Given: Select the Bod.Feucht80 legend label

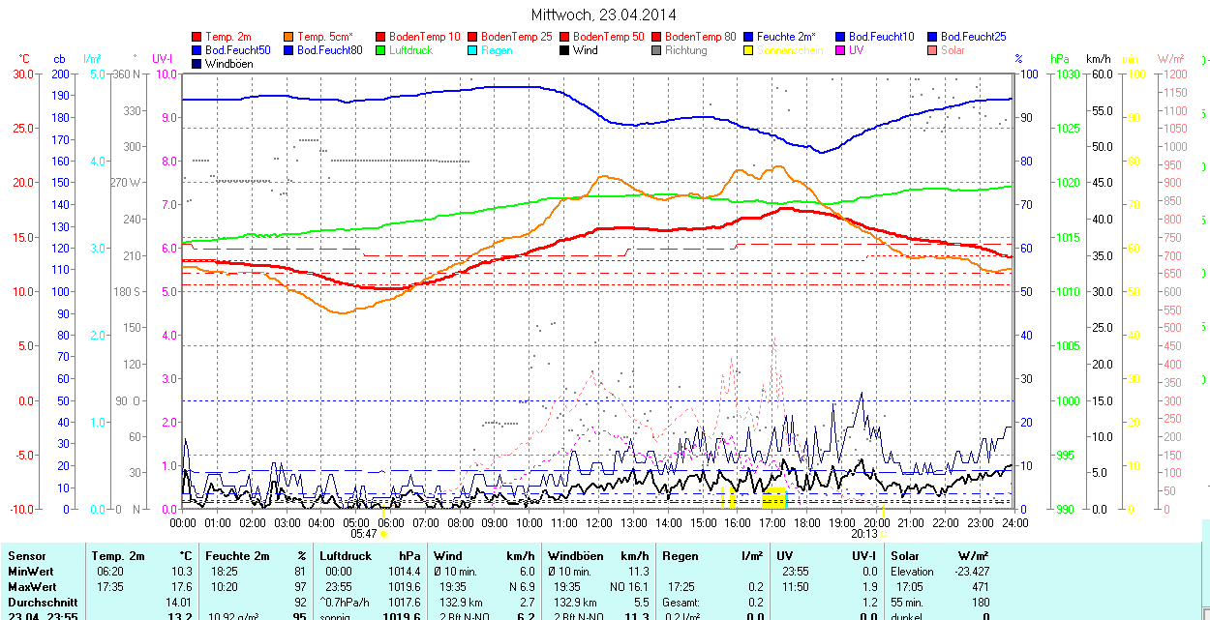Looking at the screenshot, I should [329, 50].
